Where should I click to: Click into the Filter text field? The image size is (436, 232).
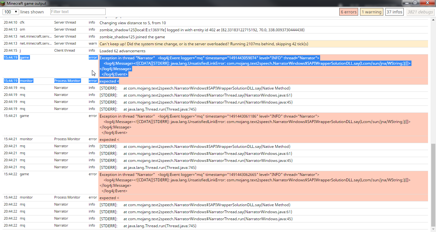click(78, 12)
